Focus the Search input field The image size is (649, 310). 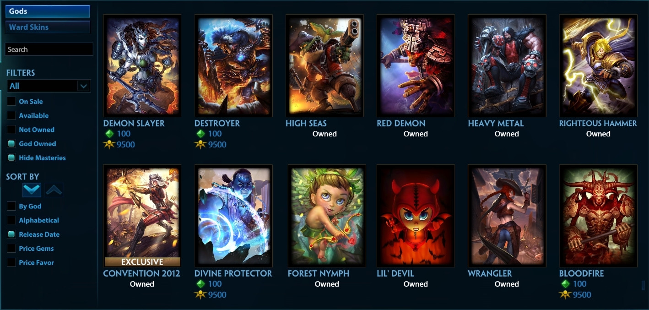(x=49, y=49)
